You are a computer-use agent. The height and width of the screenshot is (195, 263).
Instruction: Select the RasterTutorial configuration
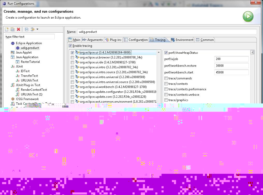coord(30,62)
